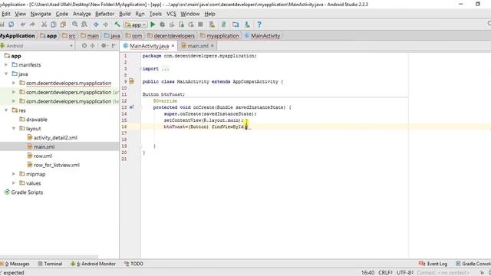
Task: Collapse the java folder arrow
Action: click(x=6, y=74)
